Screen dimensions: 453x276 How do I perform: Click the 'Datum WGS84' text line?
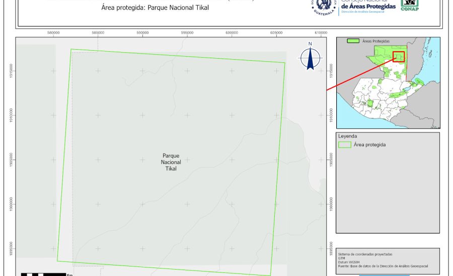350,261
